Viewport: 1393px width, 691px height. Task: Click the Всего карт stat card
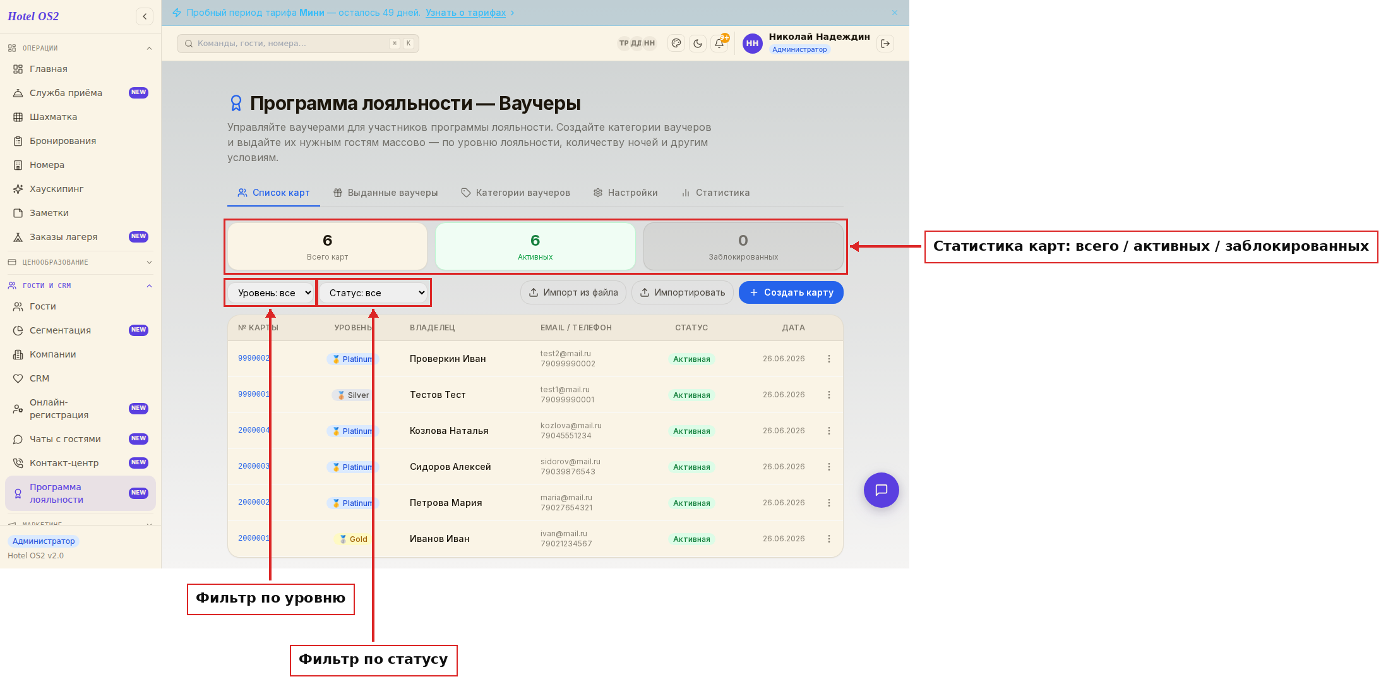327,246
